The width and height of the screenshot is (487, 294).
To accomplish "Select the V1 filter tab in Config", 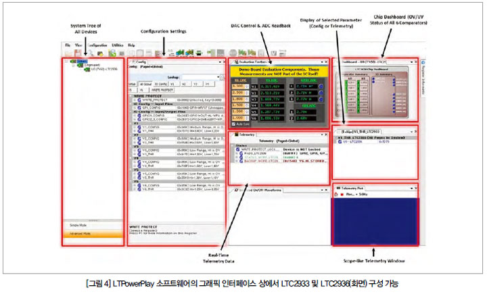I will pyautogui.click(x=173, y=84).
